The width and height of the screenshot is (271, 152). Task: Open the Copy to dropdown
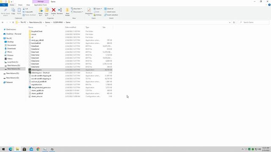(47, 15)
